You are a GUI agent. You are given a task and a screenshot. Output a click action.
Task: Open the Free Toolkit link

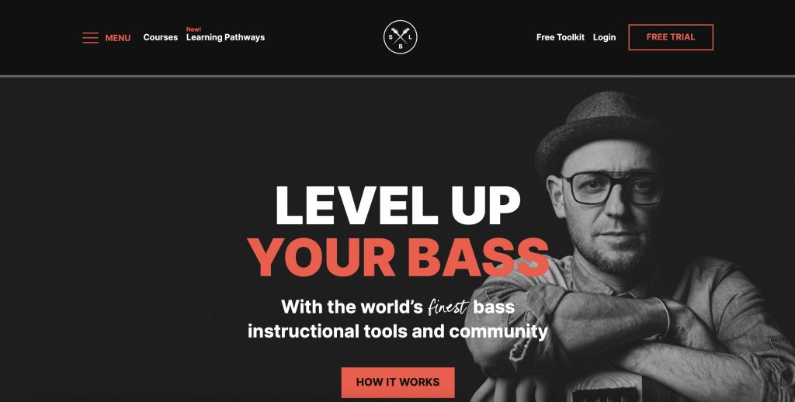561,37
